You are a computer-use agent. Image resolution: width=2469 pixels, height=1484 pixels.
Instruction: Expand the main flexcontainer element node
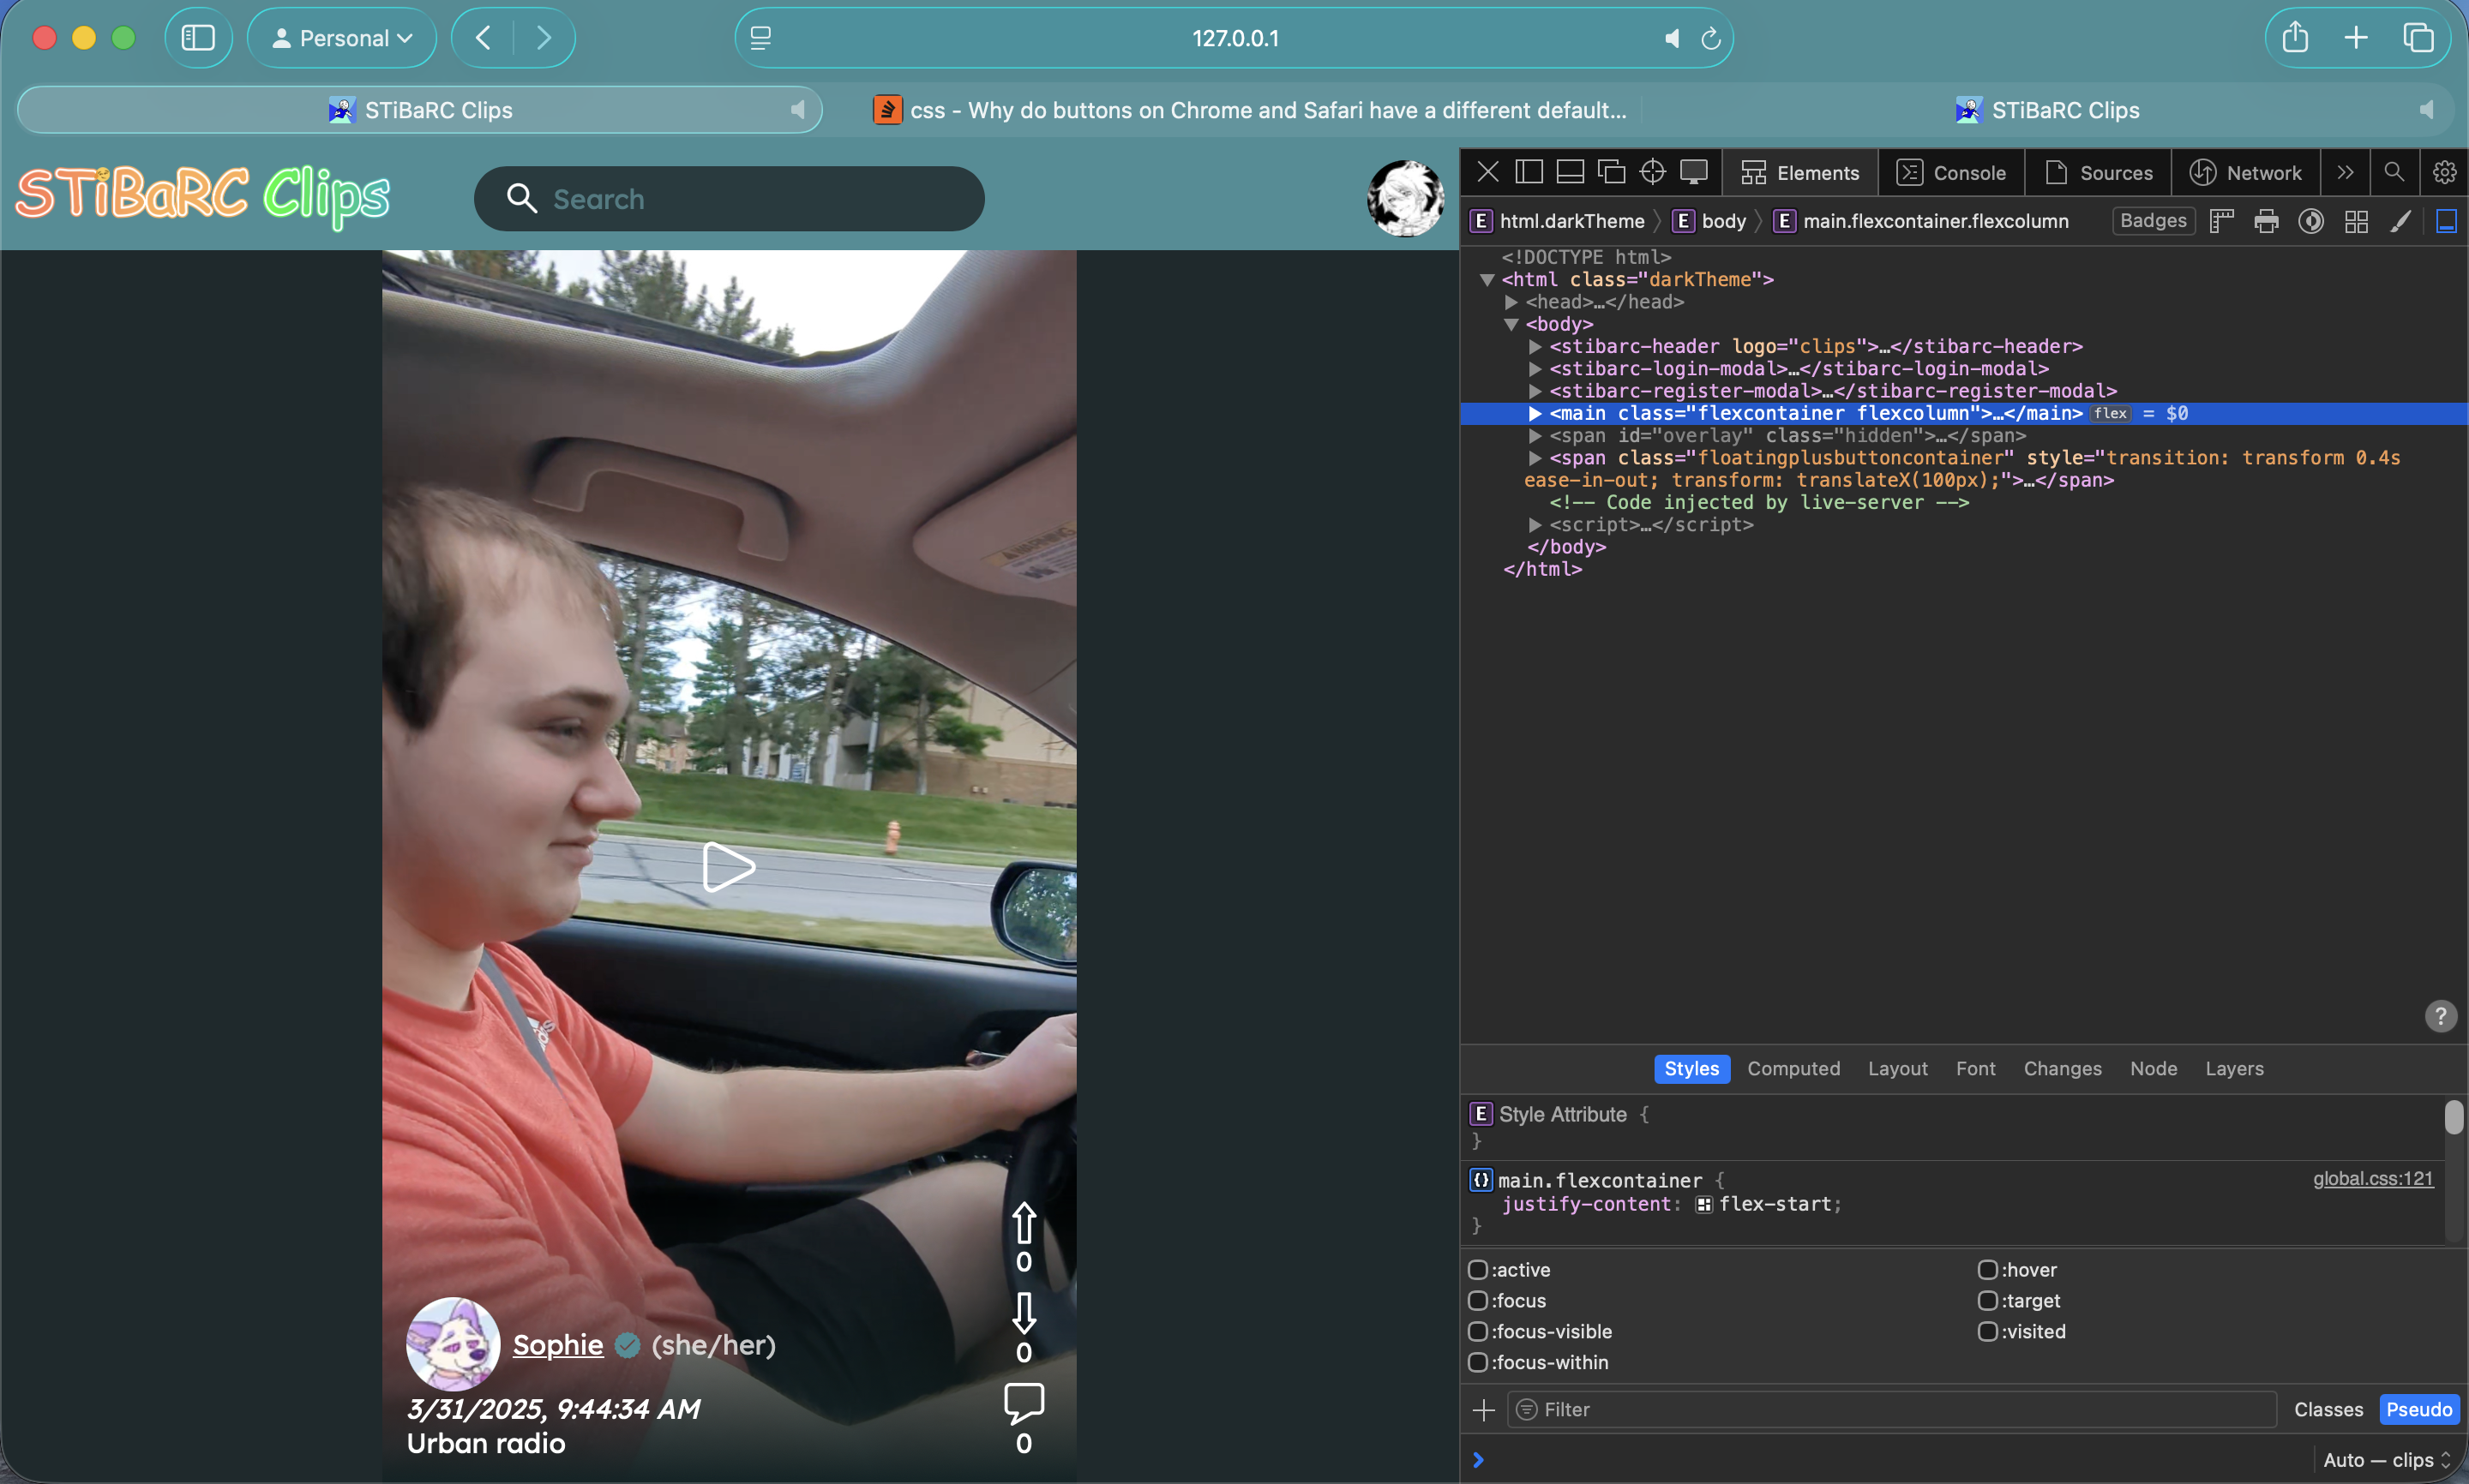click(1535, 414)
